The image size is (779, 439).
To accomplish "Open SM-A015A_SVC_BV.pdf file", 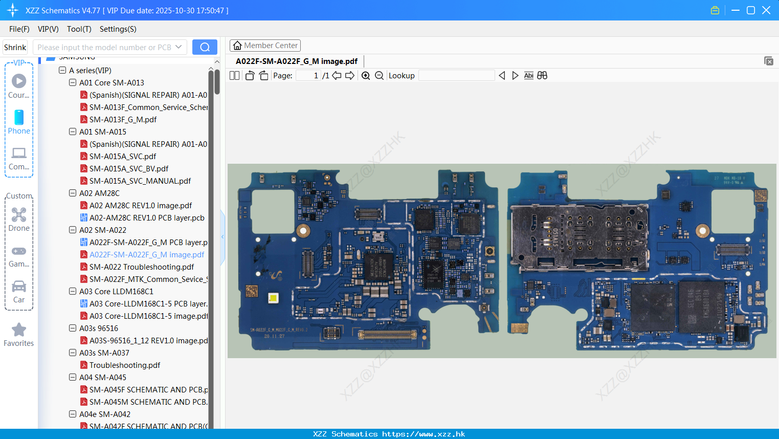I will [129, 169].
